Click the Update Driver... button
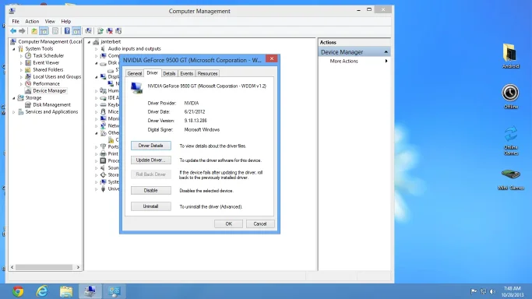This screenshot has height=299, width=532. [x=151, y=160]
